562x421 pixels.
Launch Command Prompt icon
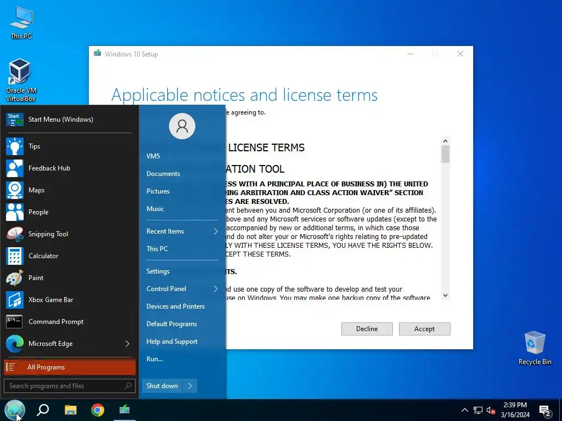[15, 321]
